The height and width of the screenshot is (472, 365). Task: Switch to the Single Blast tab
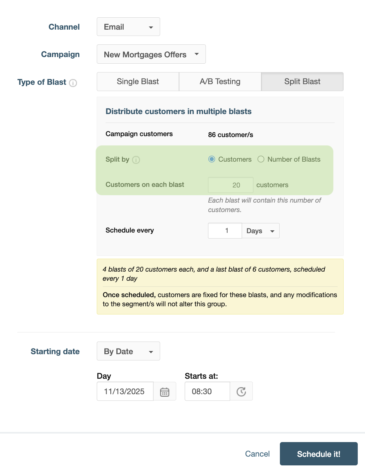pyautogui.click(x=137, y=81)
